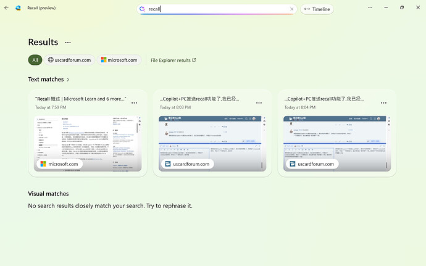The height and width of the screenshot is (266, 426).
Task: Filter results by uscardforum.com
Action: 70,60
